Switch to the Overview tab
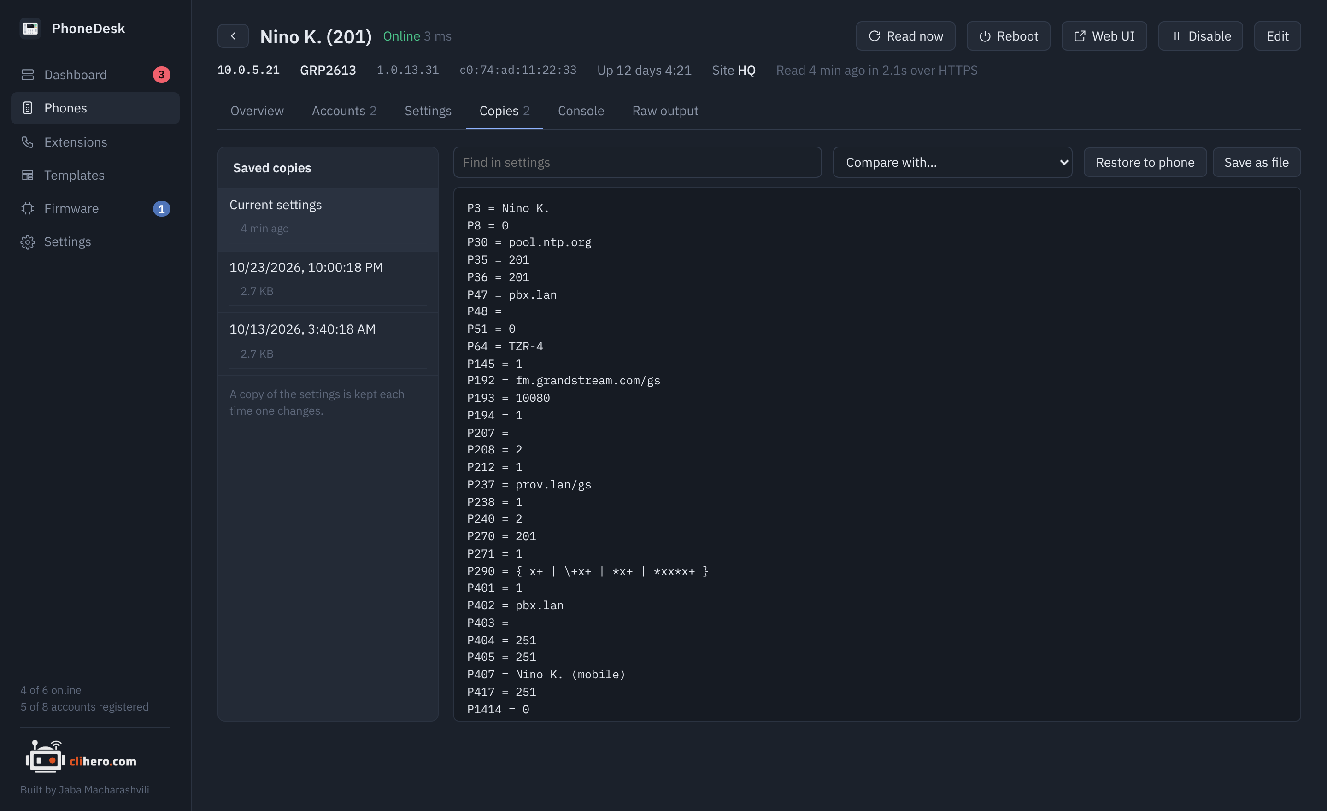Viewport: 1327px width, 811px height. [x=257, y=111]
